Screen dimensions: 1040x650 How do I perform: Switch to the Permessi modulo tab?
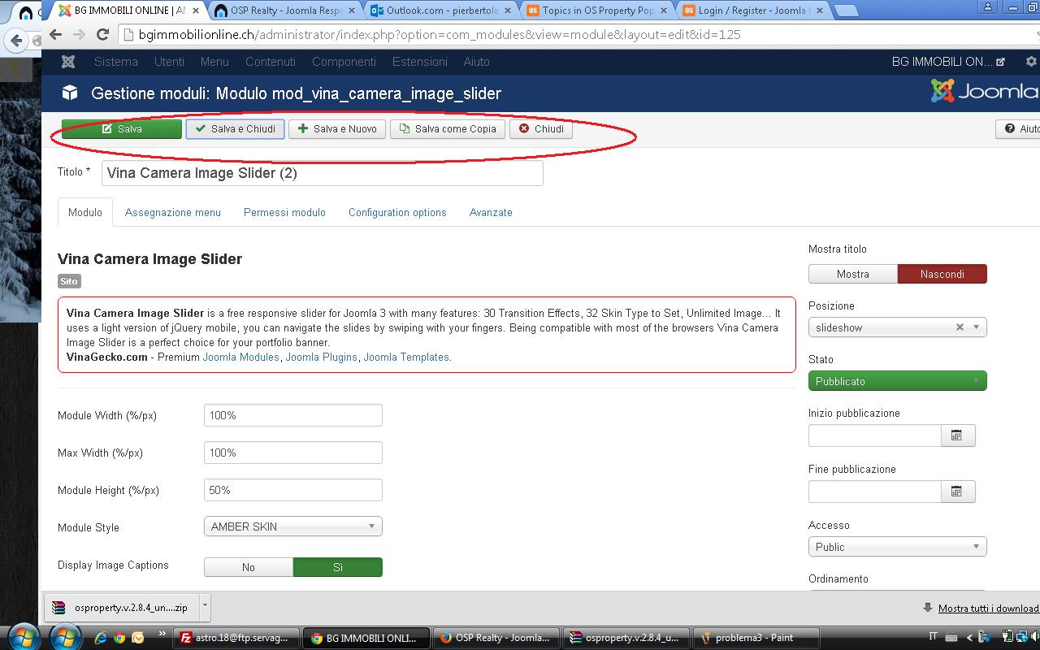coord(284,212)
